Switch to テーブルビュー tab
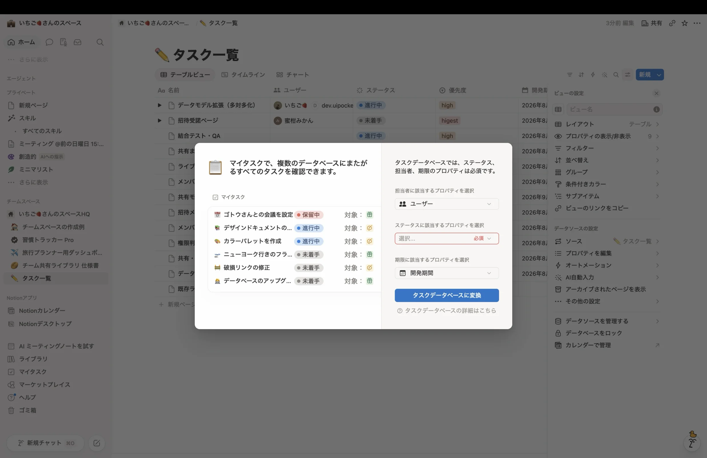 [185, 75]
